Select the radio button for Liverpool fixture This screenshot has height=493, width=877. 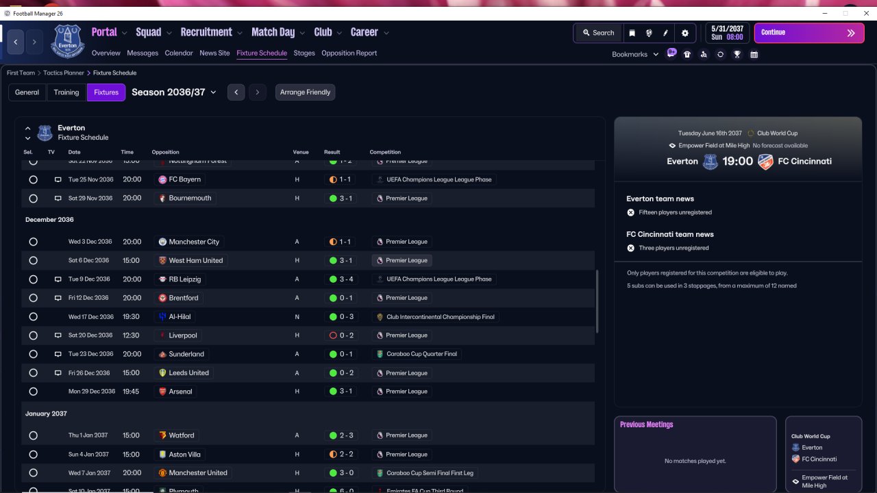[33, 336]
